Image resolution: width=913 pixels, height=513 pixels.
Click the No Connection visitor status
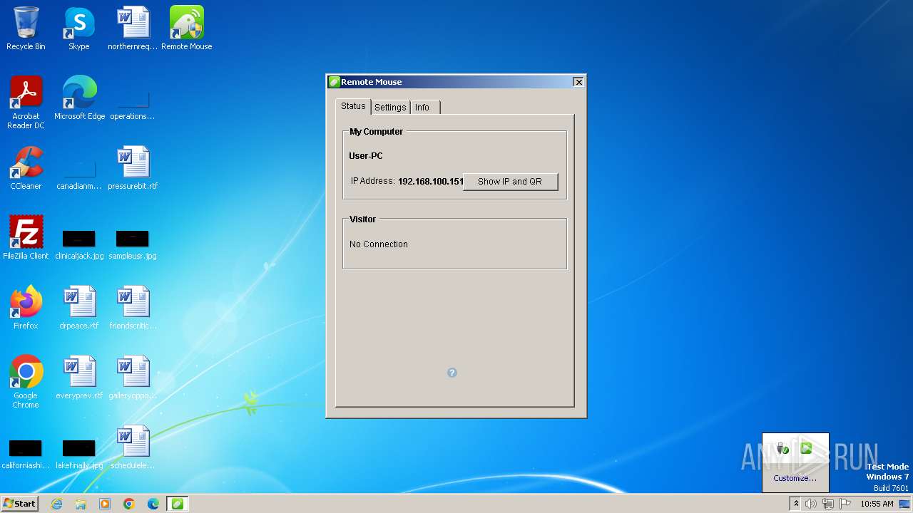(x=379, y=244)
